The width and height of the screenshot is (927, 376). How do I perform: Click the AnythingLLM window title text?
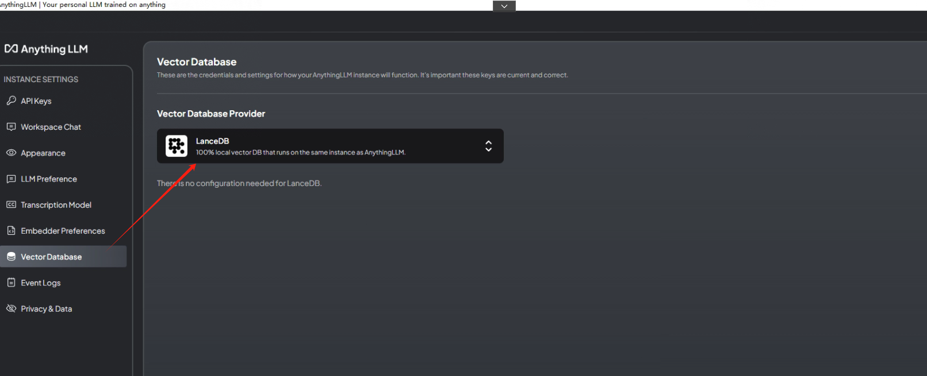tap(83, 5)
